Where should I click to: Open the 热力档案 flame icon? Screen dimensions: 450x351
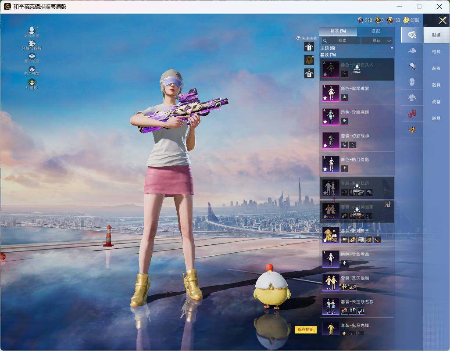32,69
